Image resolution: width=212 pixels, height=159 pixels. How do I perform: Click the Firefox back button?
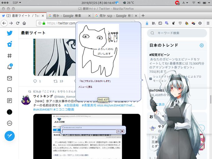click(x=4, y=23)
